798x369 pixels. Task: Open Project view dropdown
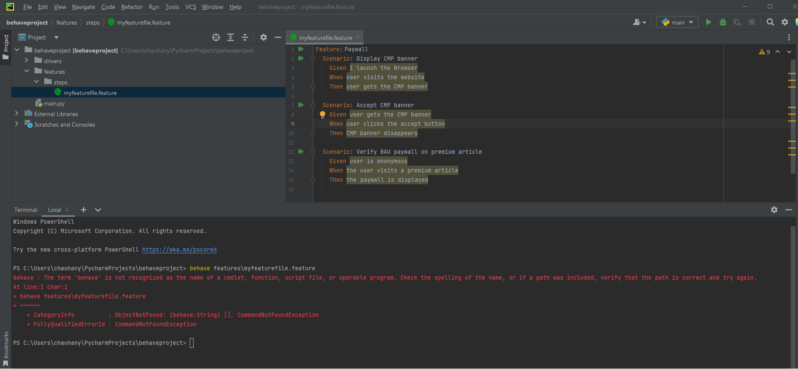[x=56, y=37]
